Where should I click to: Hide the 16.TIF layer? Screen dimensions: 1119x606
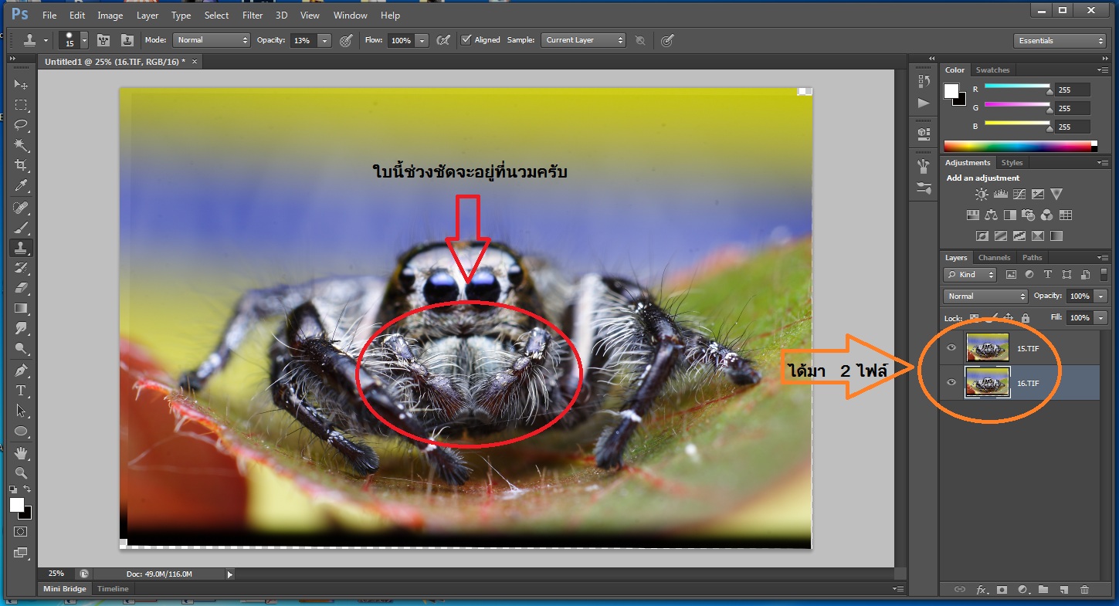coord(951,383)
